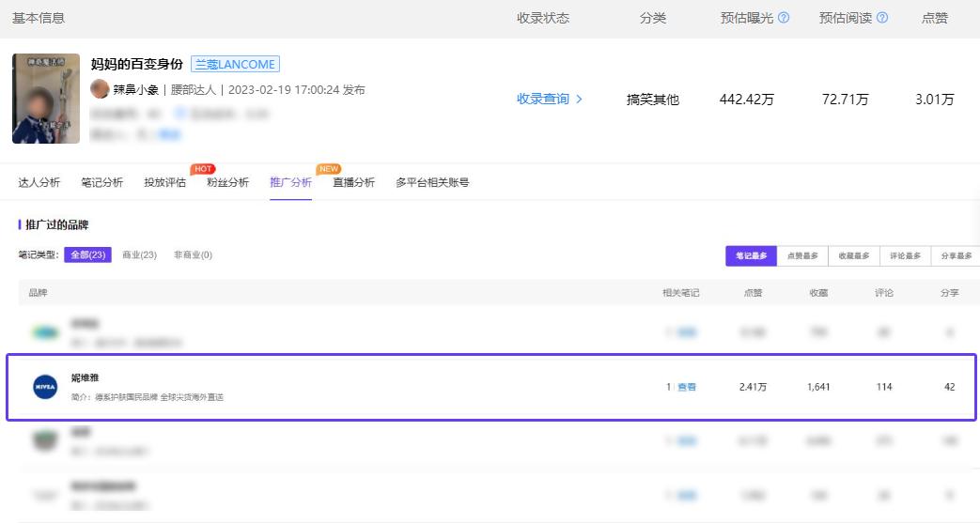Open the 粉丝分析 tab
Screen dimensions: 980x523
pyautogui.click(x=227, y=182)
